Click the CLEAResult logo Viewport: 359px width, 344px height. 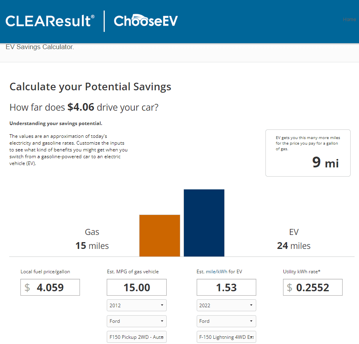pyautogui.click(x=50, y=21)
